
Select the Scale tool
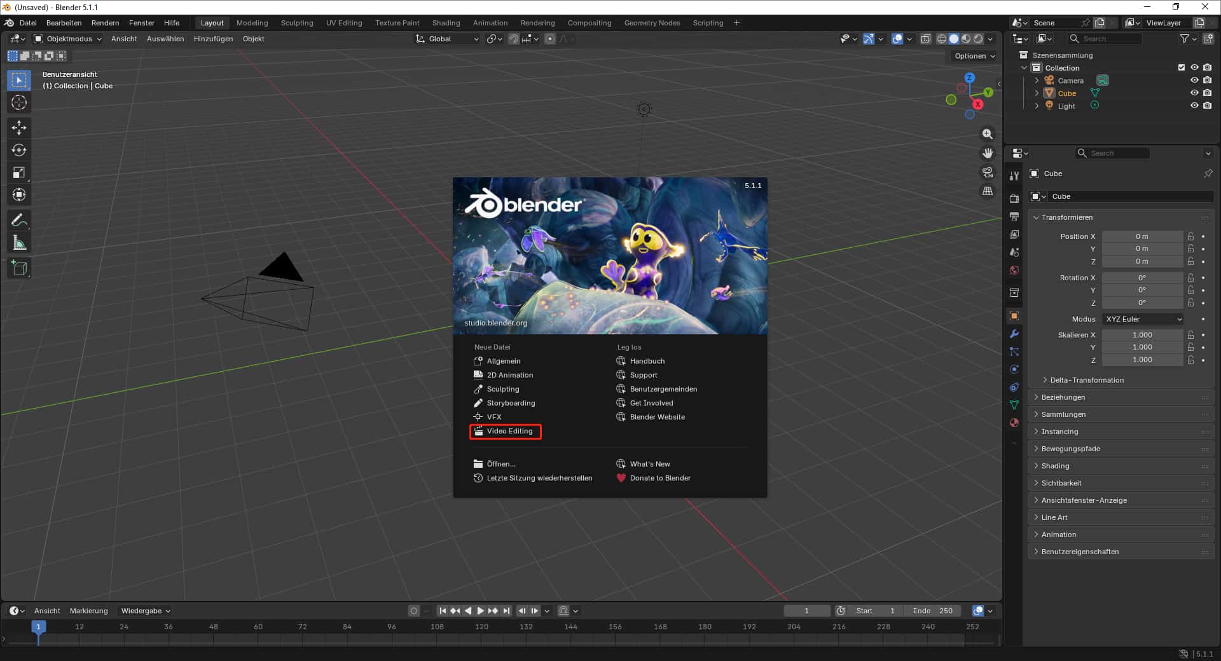coord(19,172)
